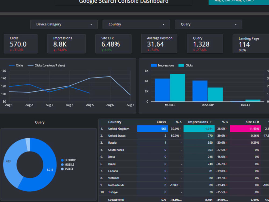Open the Aug 1 - Aug 7 date range picker
Screen dimensions: 269x202
pyautogui.click(x=238, y=2)
